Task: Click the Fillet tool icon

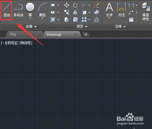Action: (84, 12)
